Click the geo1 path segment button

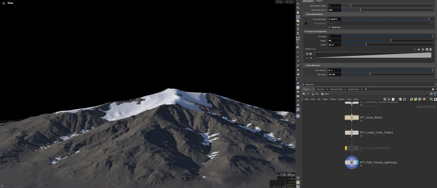pos(325,94)
